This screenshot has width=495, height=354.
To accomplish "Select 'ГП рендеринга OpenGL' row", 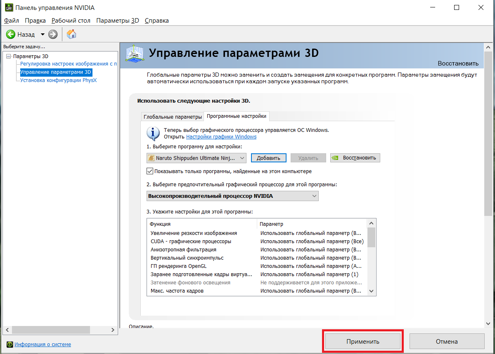I will [x=257, y=266].
